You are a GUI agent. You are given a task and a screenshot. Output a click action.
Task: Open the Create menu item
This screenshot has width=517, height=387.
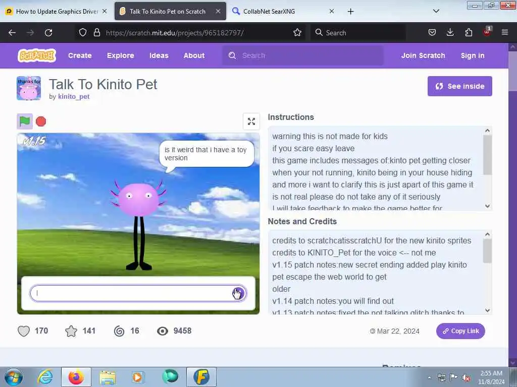coord(80,55)
